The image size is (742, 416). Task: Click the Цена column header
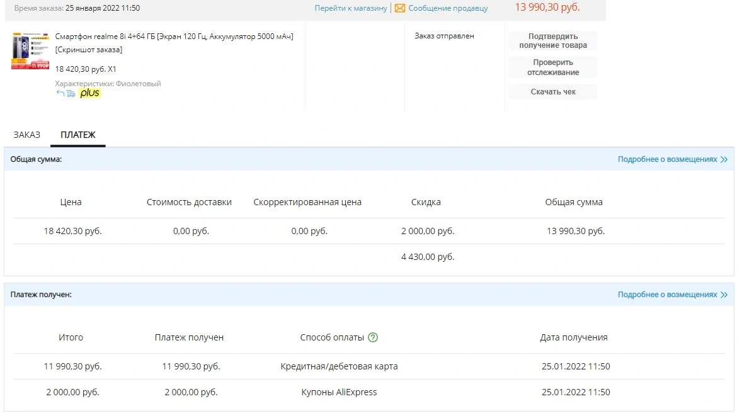point(71,202)
